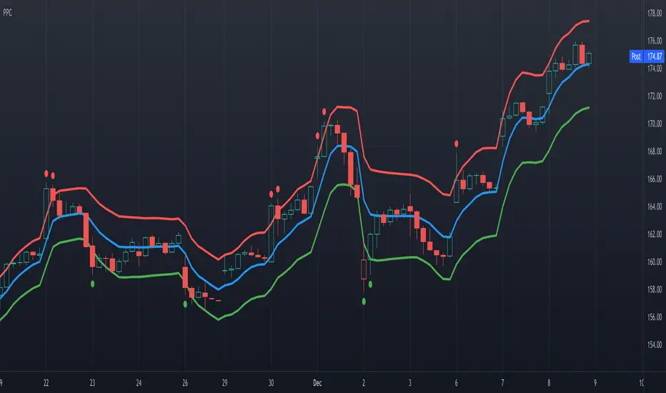
Task: Click the 26 date label on time axis
Action: 185,383
